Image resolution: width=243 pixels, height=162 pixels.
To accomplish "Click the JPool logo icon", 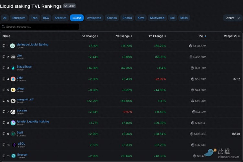I will (13, 90).
